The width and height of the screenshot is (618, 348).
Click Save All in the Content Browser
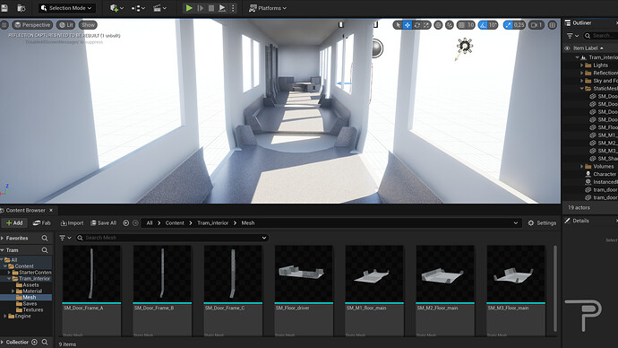[x=104, y=223]
